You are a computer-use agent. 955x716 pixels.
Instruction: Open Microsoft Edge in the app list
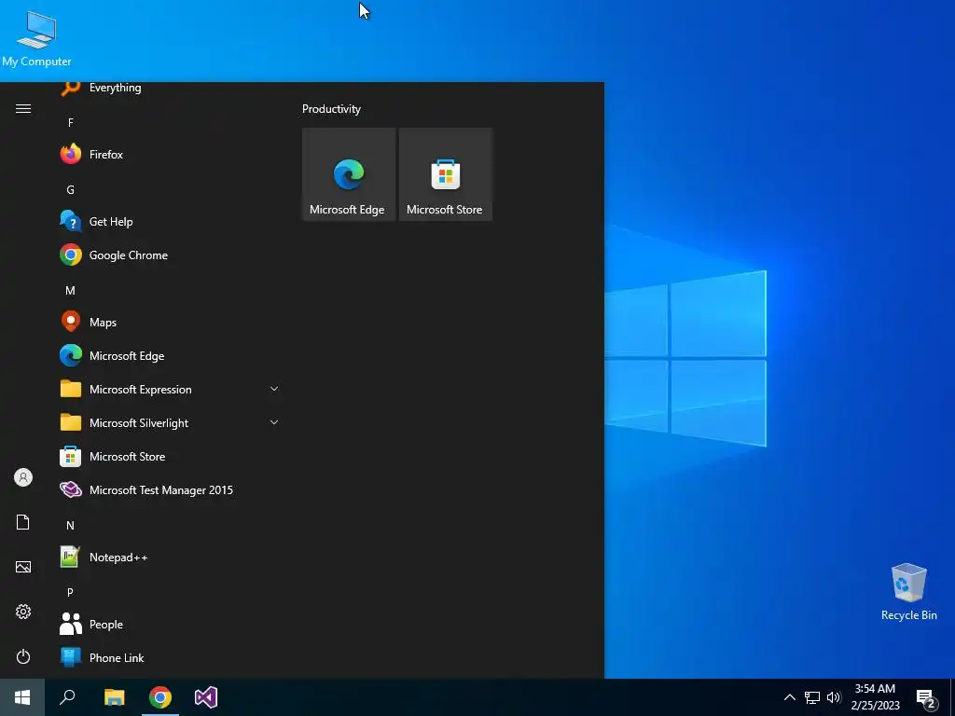coord(169,355)
